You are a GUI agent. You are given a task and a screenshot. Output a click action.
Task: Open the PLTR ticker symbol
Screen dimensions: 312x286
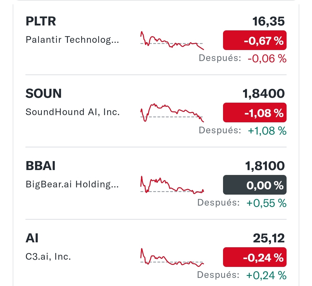(x=41, y=21)
